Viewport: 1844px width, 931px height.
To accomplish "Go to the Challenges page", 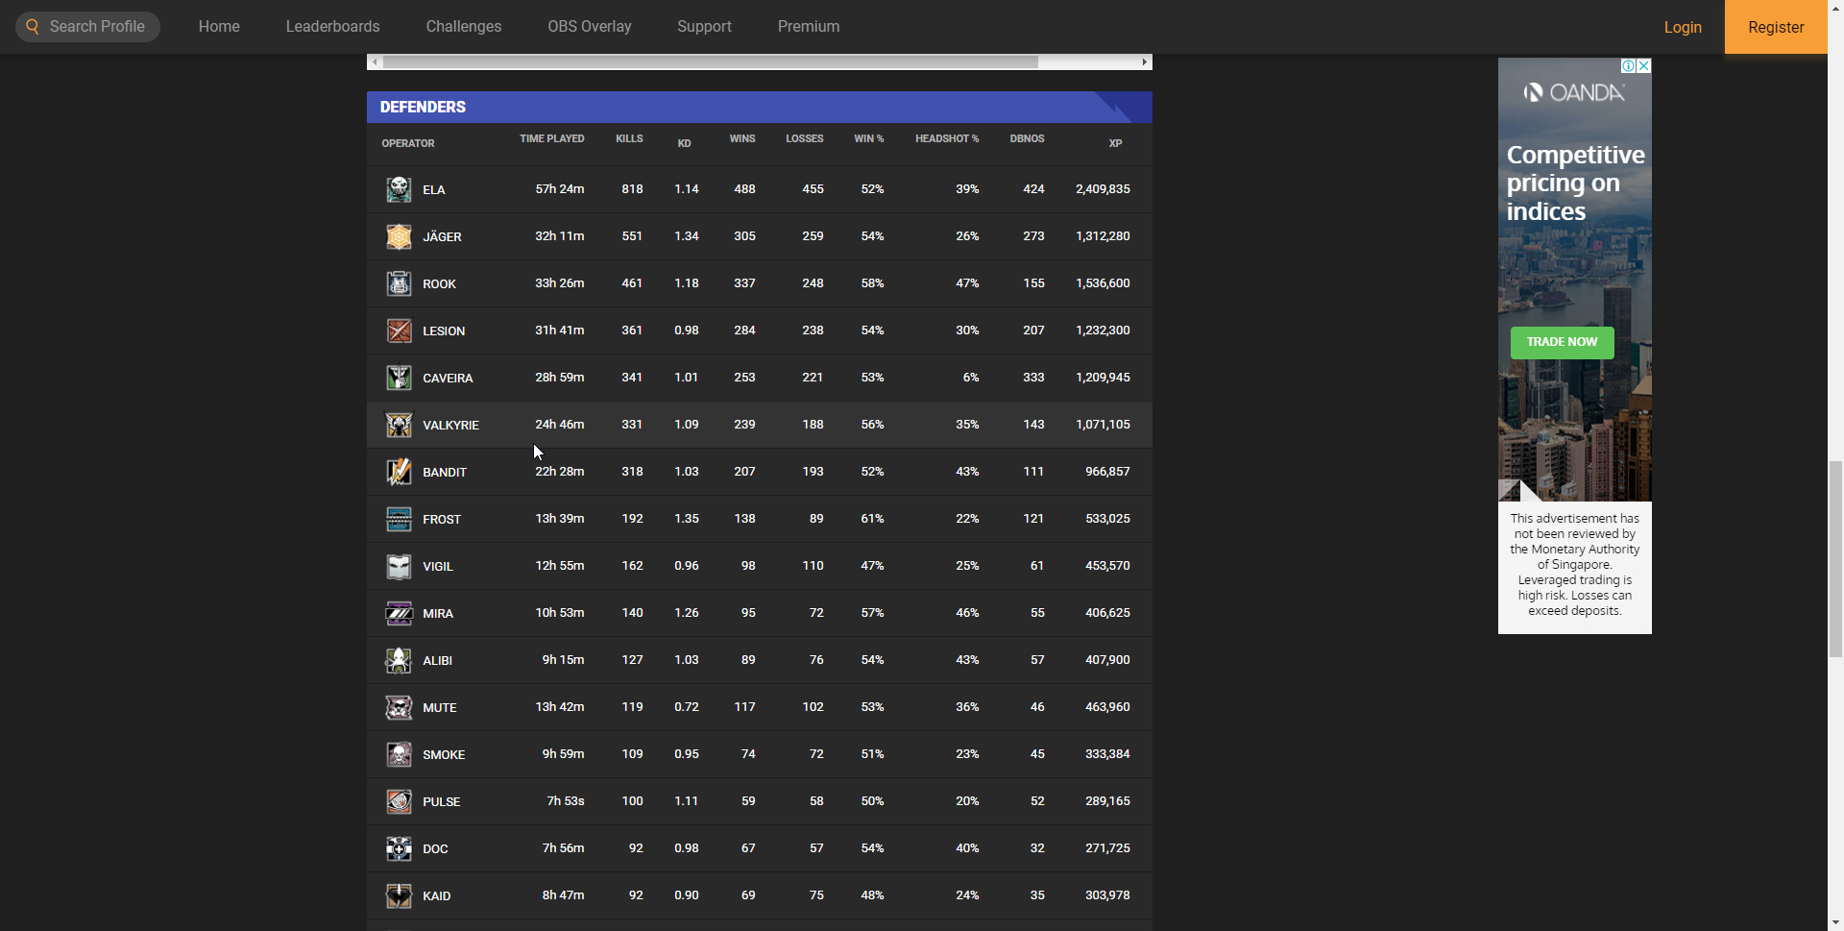I will 463,27.
